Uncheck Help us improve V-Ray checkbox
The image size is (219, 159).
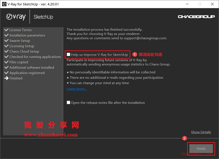click(68, 54)
